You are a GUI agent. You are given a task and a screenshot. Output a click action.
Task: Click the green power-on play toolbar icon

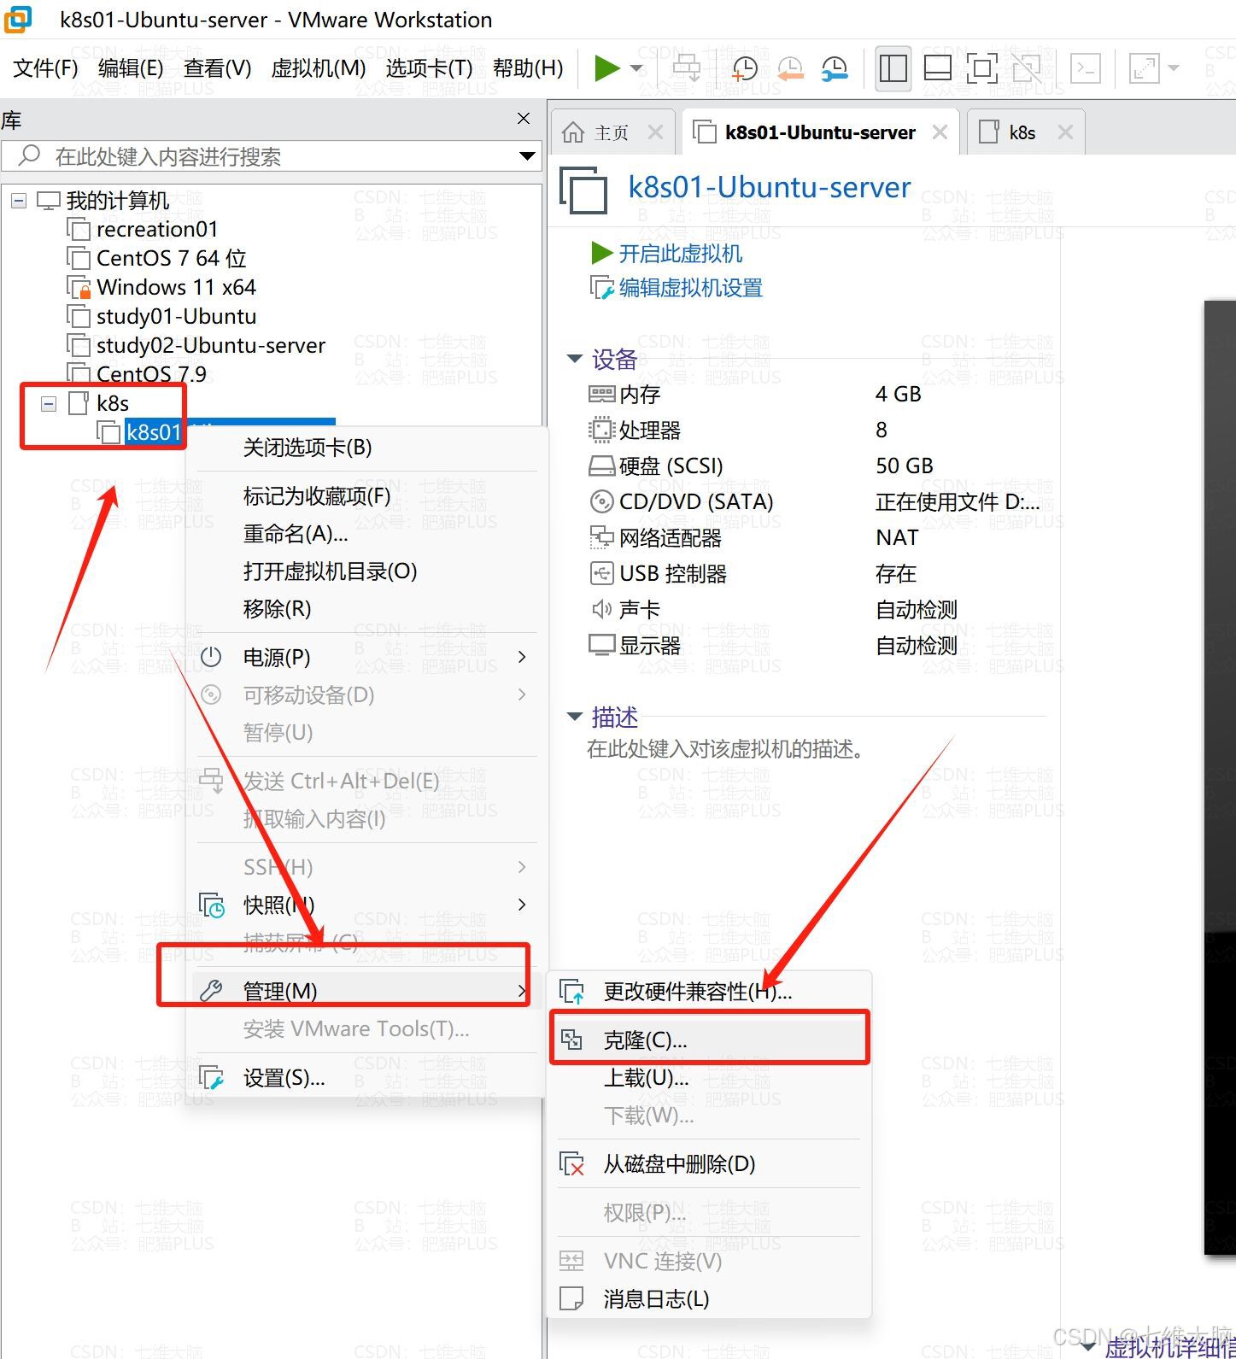click(x=606, y=68)
